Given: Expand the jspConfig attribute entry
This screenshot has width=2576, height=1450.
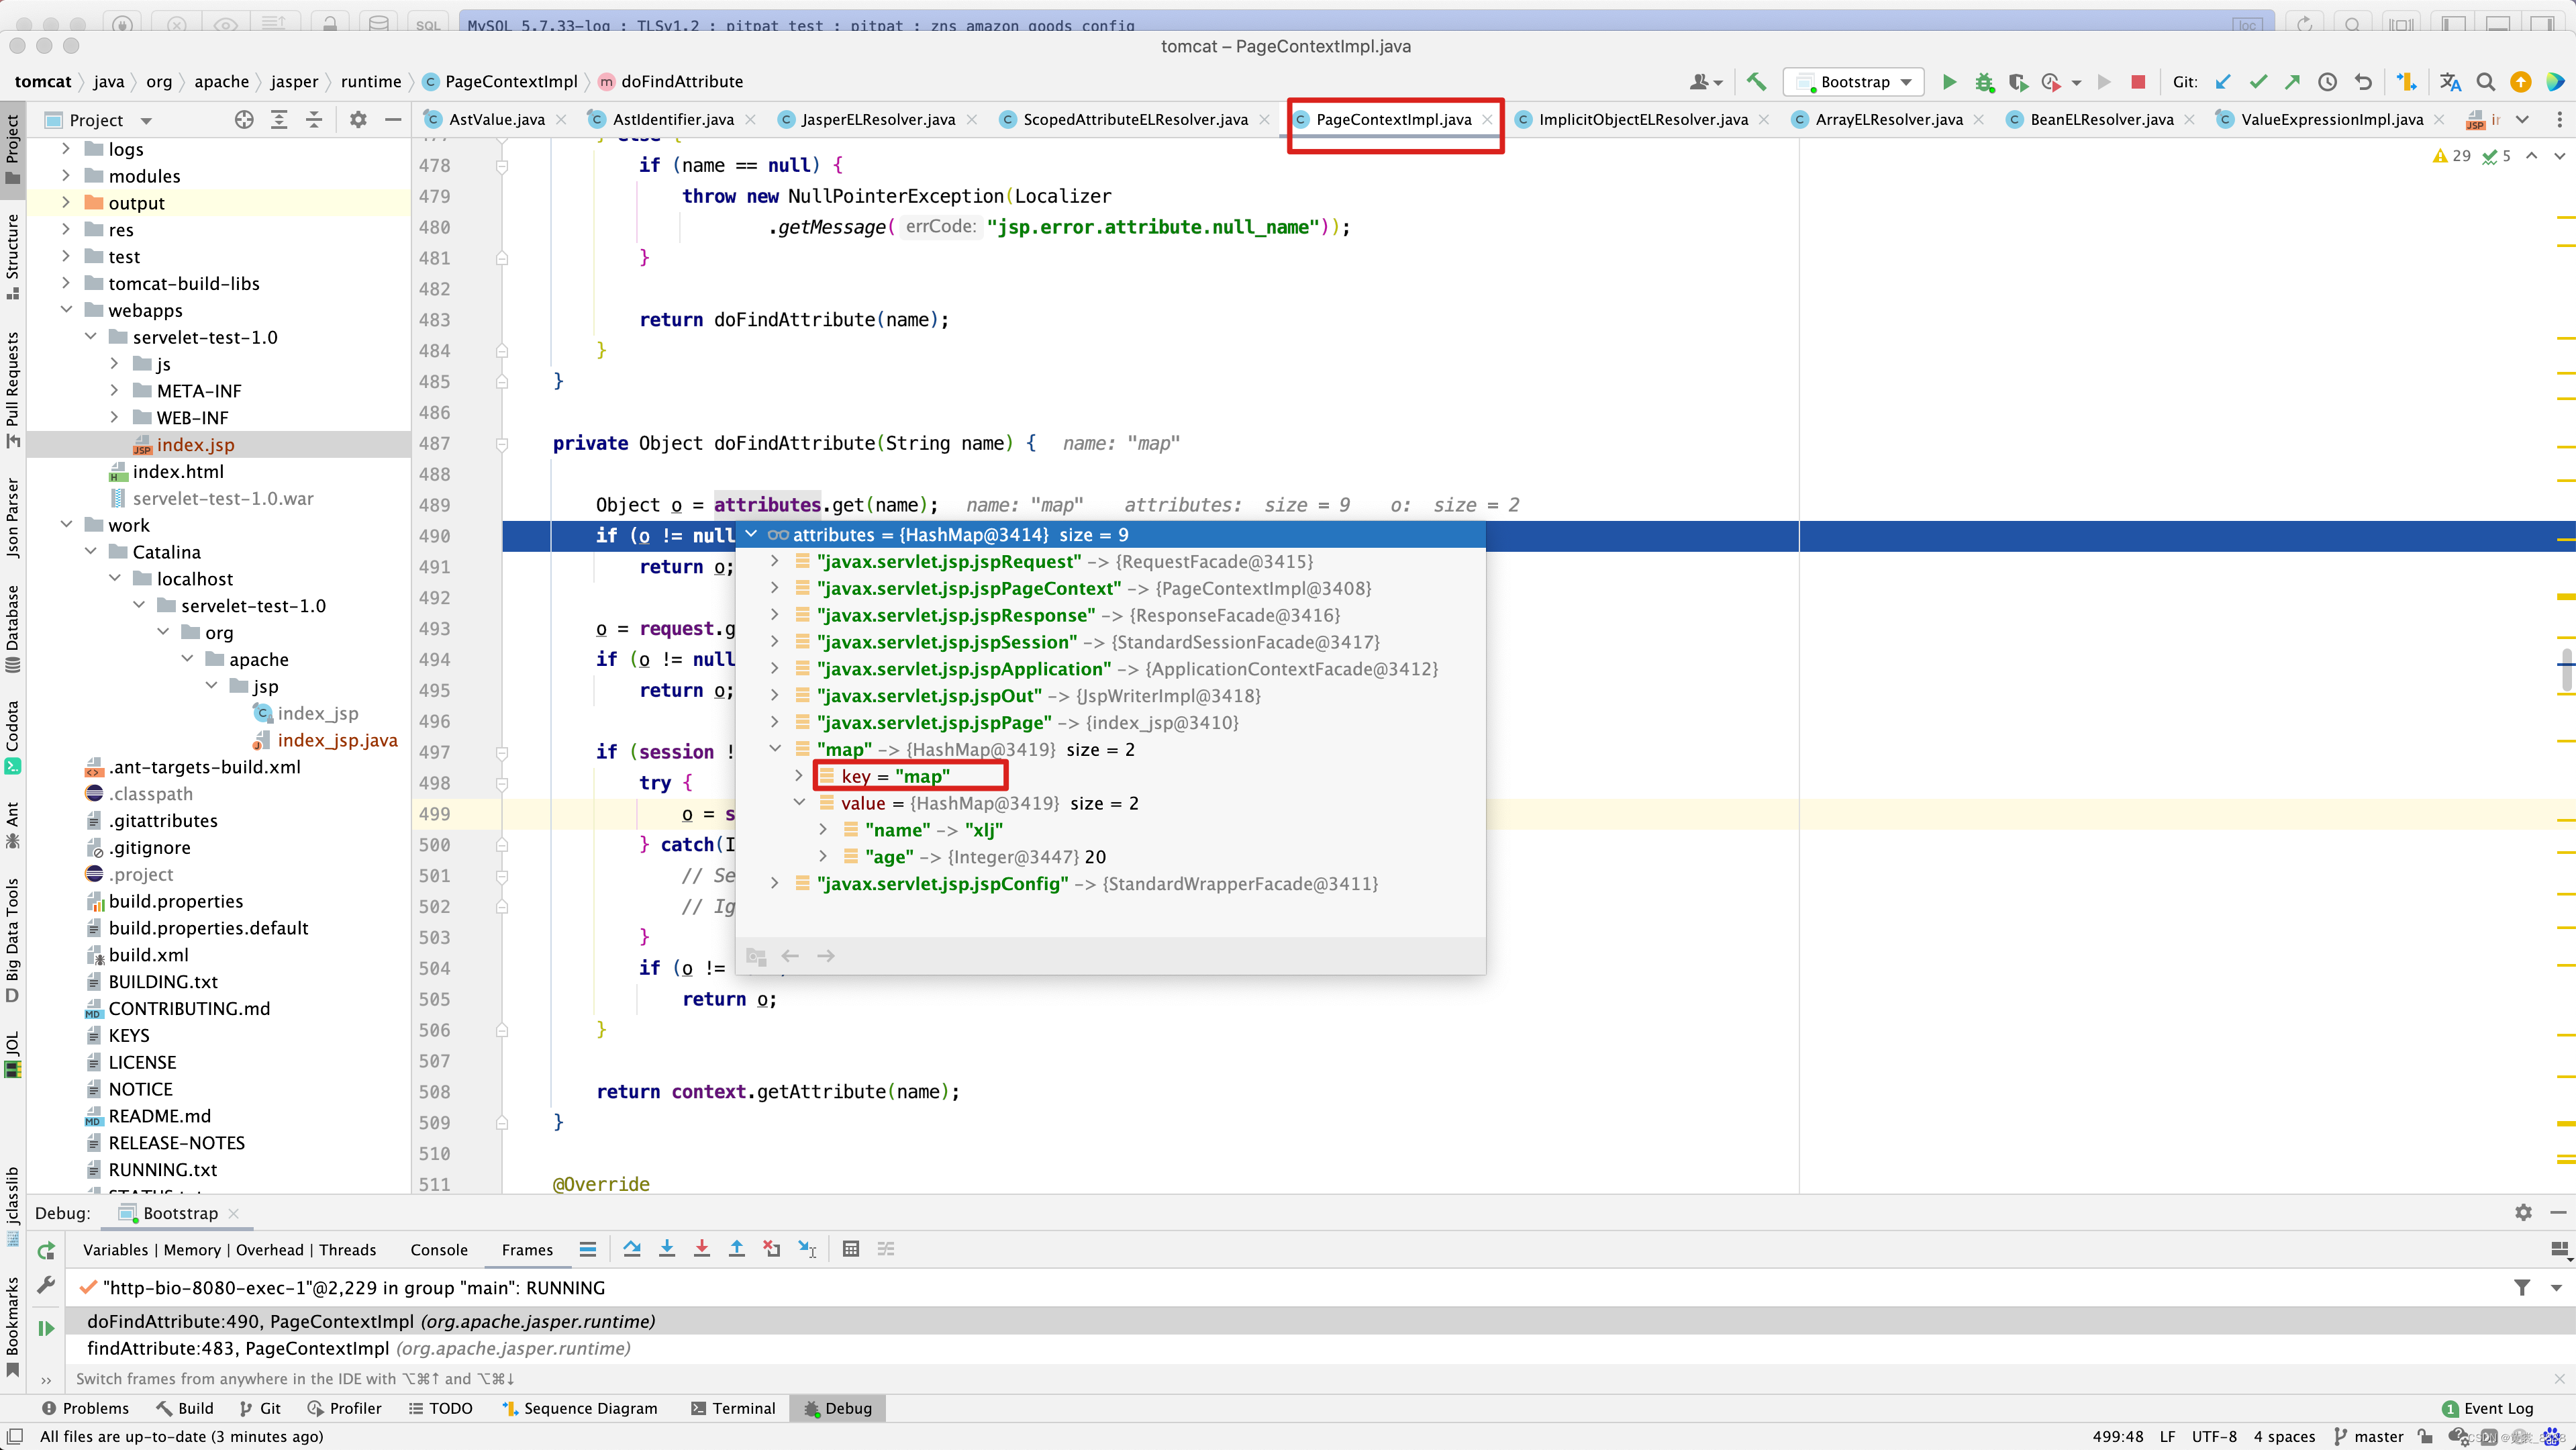Looking at the screenshot, I should (x=774, y=883).
